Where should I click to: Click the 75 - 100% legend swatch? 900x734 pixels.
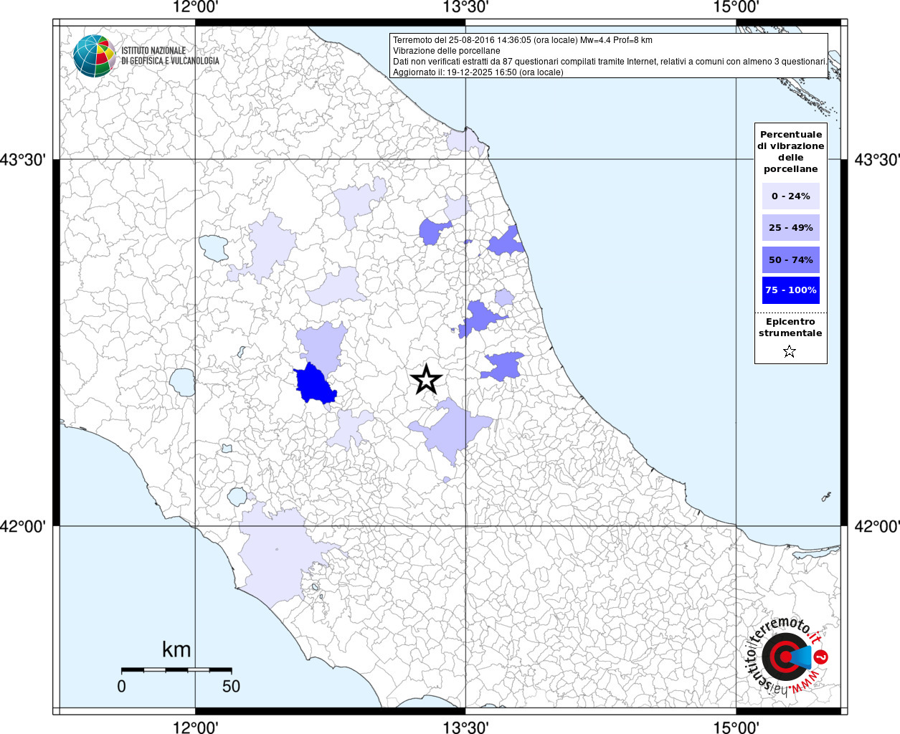790,290
